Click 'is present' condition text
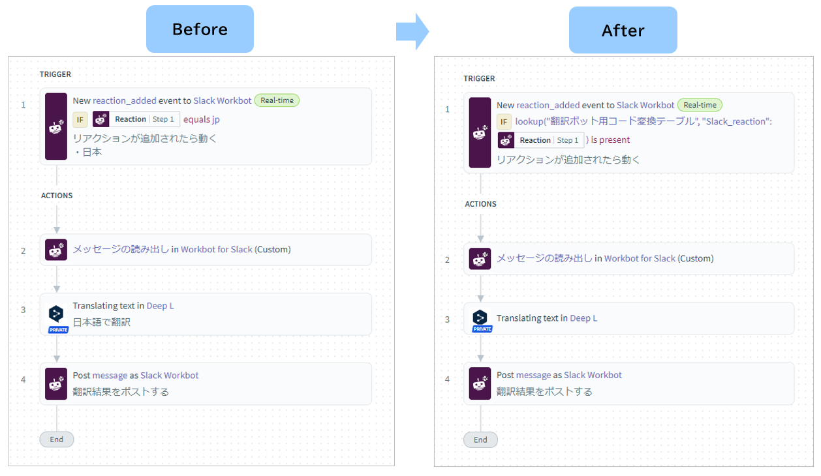This screenshot has width=821, height=476. pos(610,140)
